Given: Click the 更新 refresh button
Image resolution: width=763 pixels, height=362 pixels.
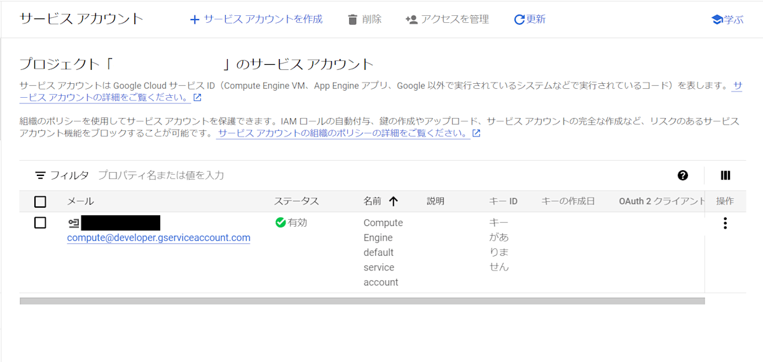Looking at the screenshot, I should pos(530,19).
